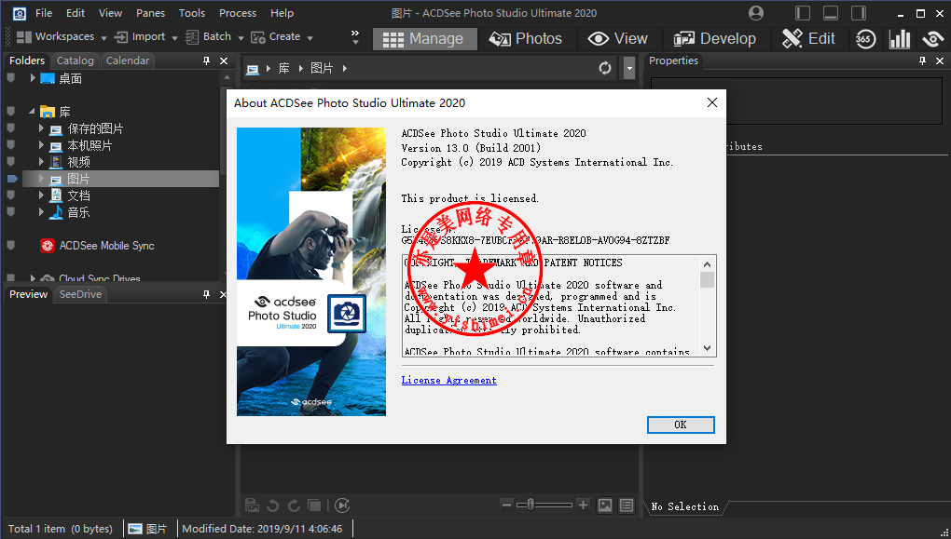Toggle Easy-Select marker for 音乐
Viewport: 951px width, 539px height.
coord(11,212)
